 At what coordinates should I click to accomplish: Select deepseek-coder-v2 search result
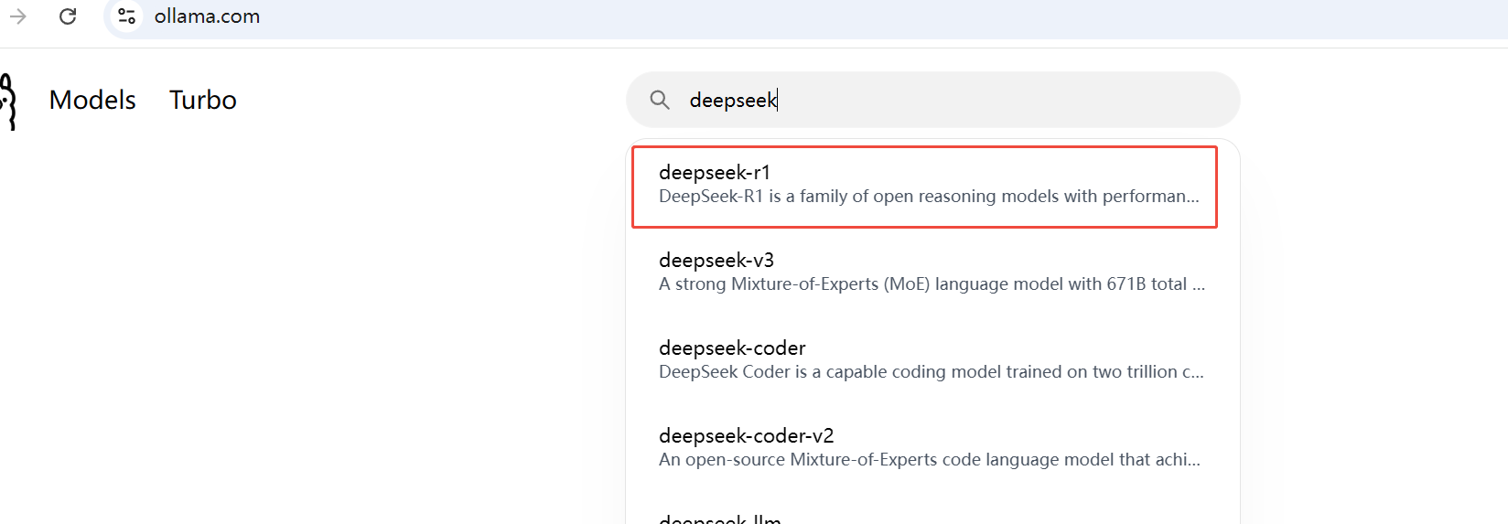tap(932, 448)
